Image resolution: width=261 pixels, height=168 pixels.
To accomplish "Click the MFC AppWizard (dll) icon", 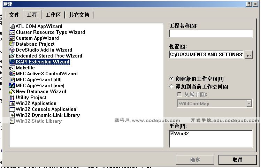I will pyautogui.click(x=12, y=79).
